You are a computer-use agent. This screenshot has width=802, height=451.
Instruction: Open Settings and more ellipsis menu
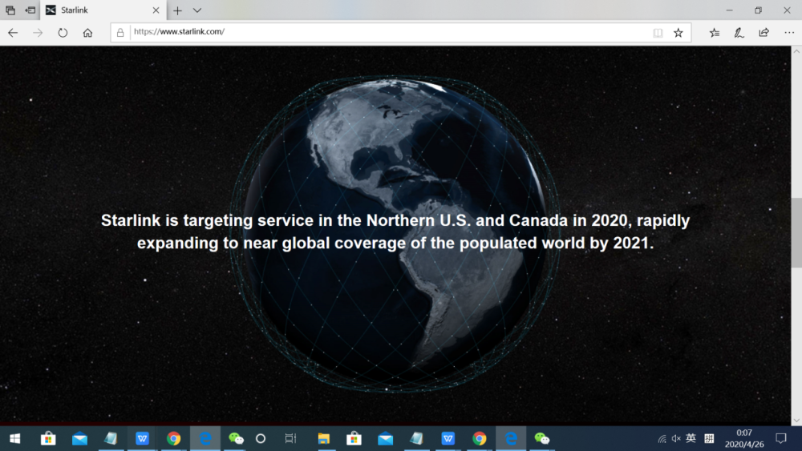point(789,33)
